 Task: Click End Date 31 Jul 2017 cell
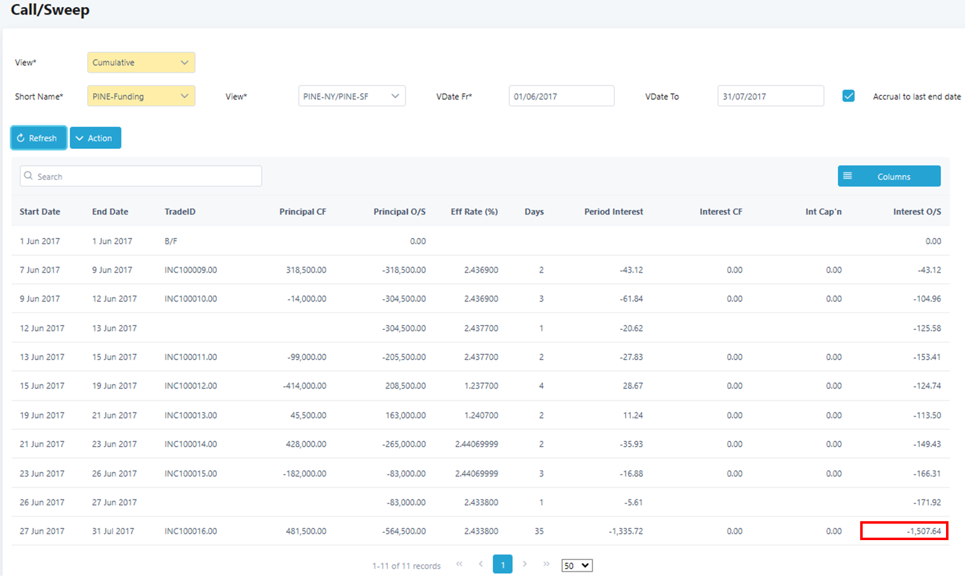tap(113, 531)
